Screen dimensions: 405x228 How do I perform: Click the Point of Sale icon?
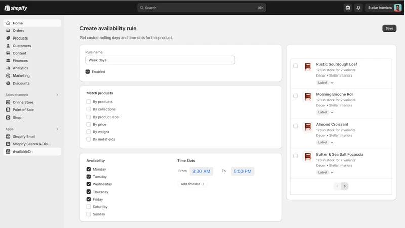(8, 110)
